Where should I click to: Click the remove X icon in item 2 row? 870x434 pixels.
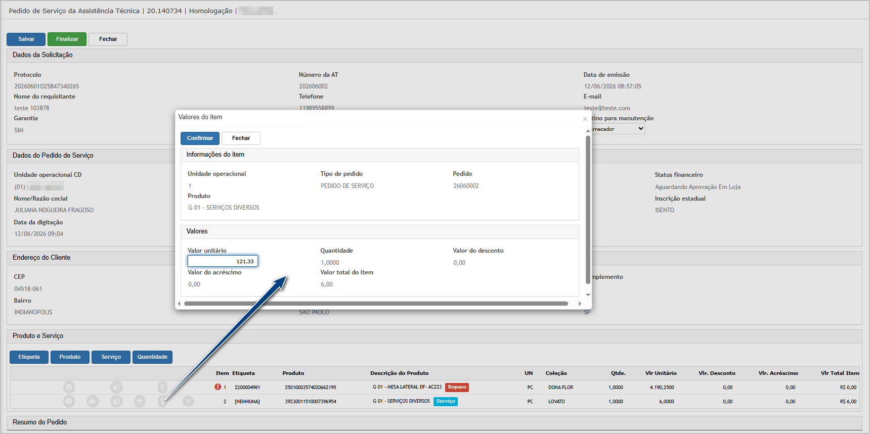(188, 401)
